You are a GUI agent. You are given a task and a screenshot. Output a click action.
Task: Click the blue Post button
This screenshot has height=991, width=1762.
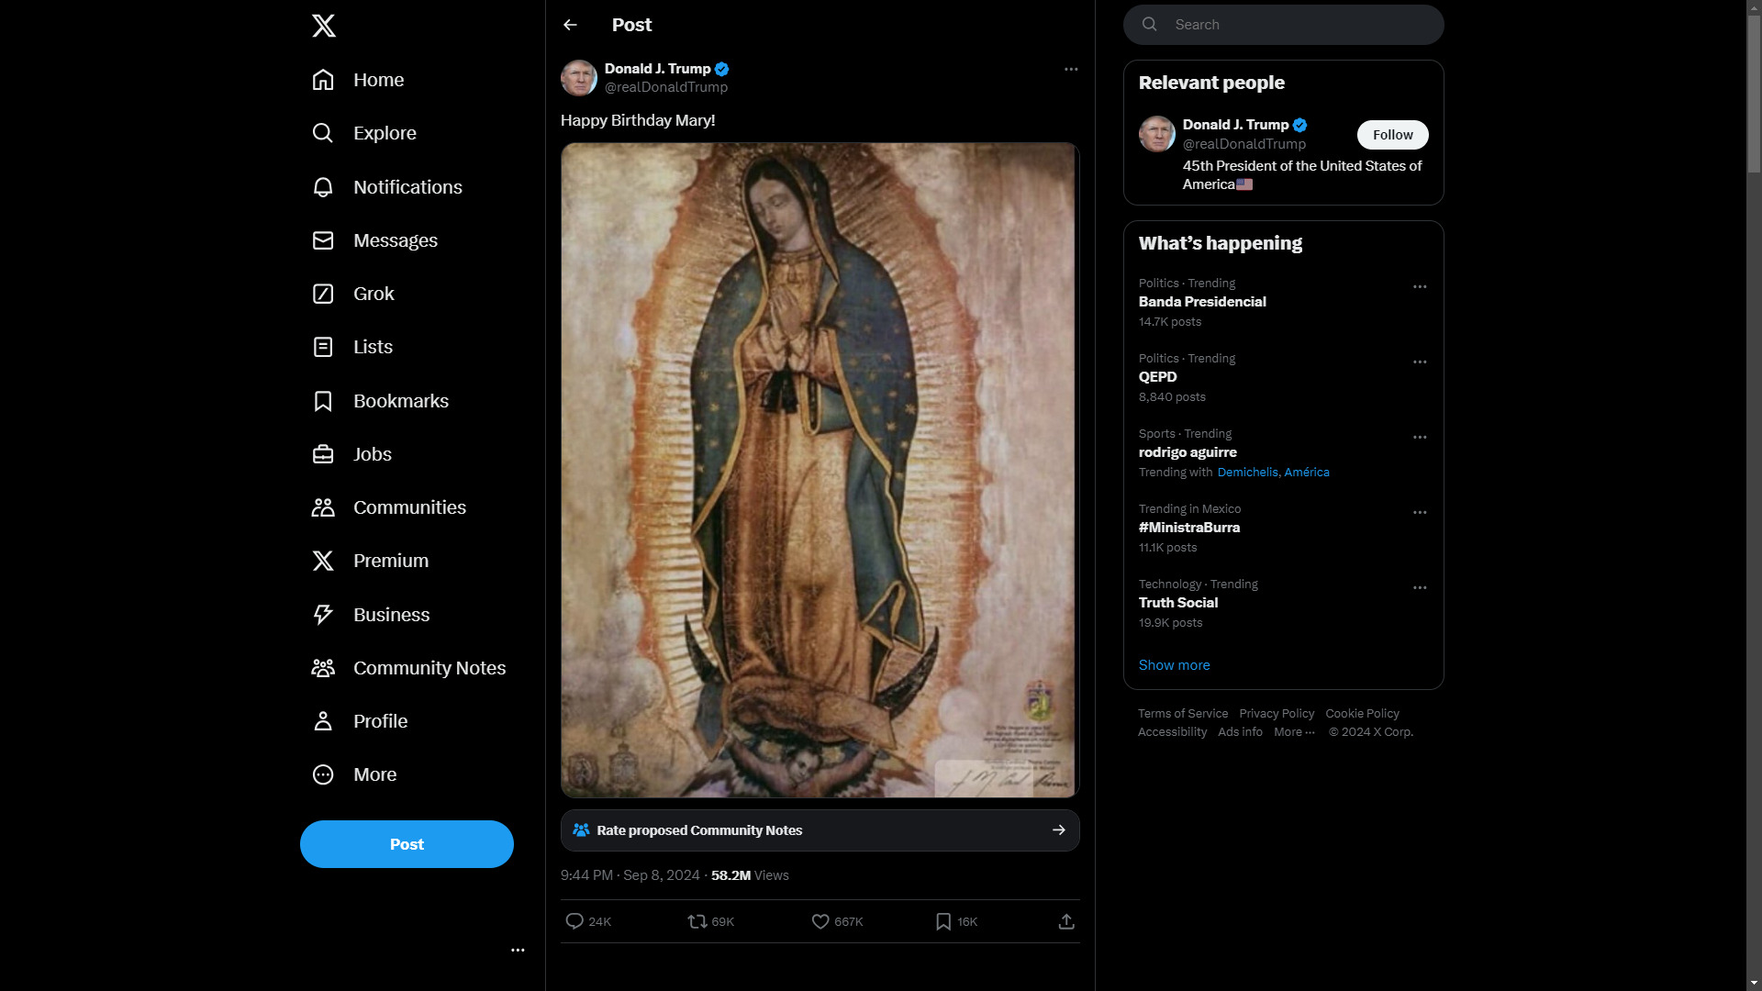[x=407, y=844]
